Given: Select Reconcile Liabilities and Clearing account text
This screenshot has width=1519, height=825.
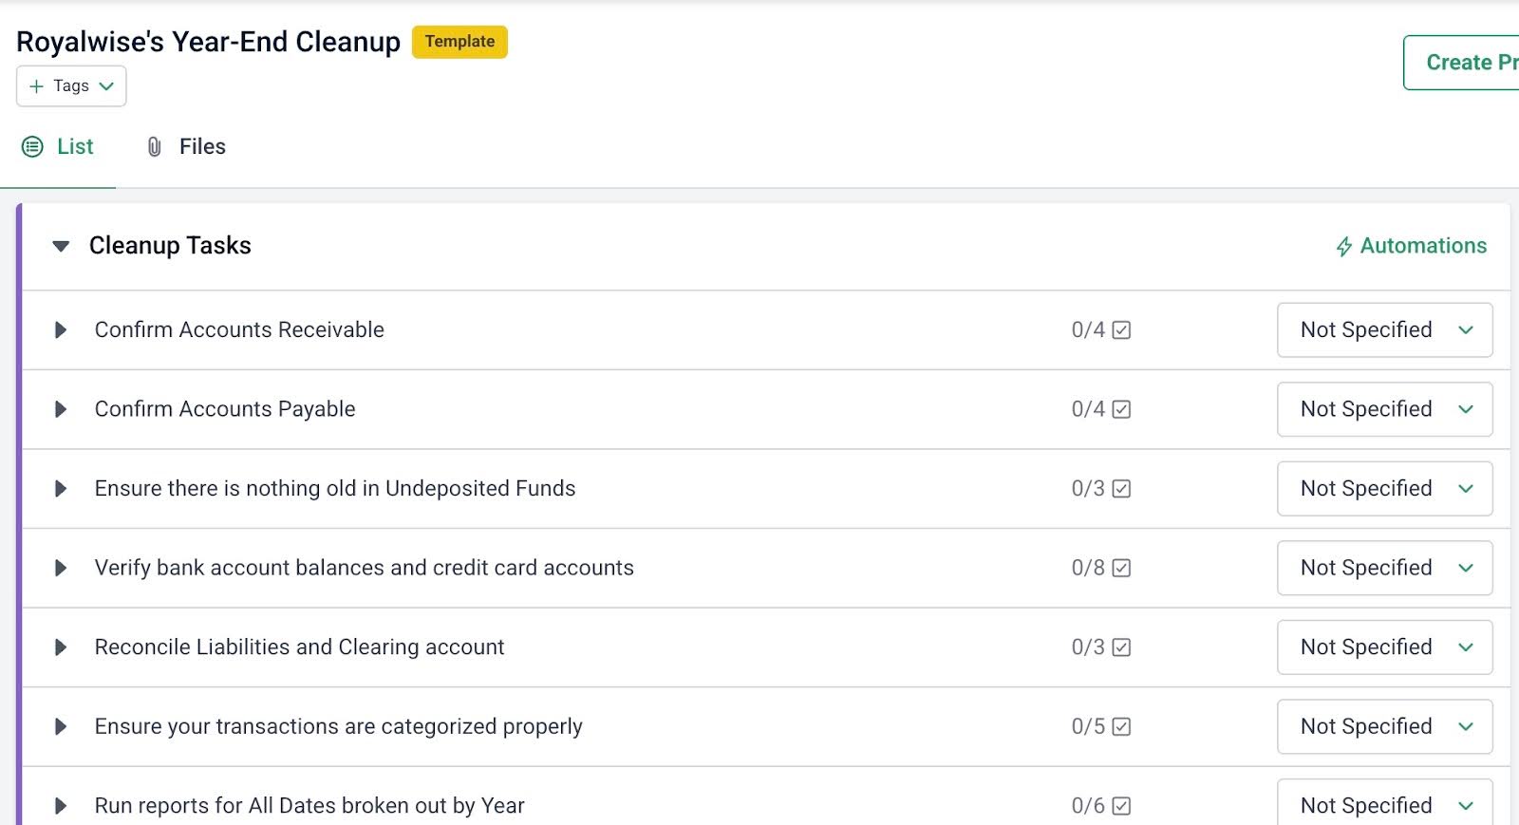Looking at the screenshot, I should [x=300, y=647].
